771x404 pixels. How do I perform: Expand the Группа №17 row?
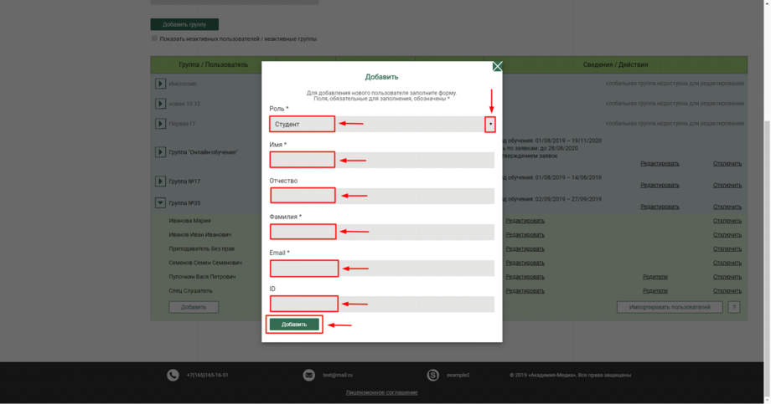click(160, 182)
